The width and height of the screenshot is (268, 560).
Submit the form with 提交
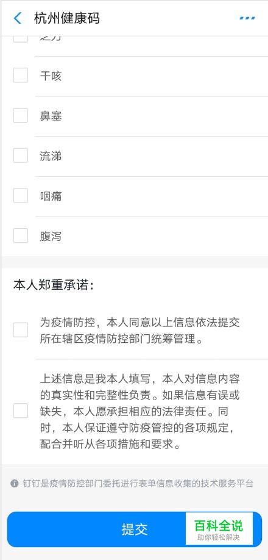[x=135, y=529]
